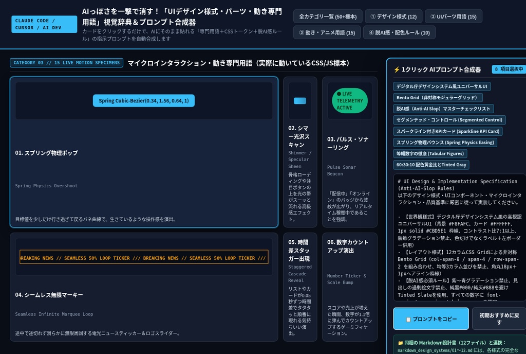Toggle the Bento Grid（非対称モジュラーグリッド） chip

tap(438, 97)
